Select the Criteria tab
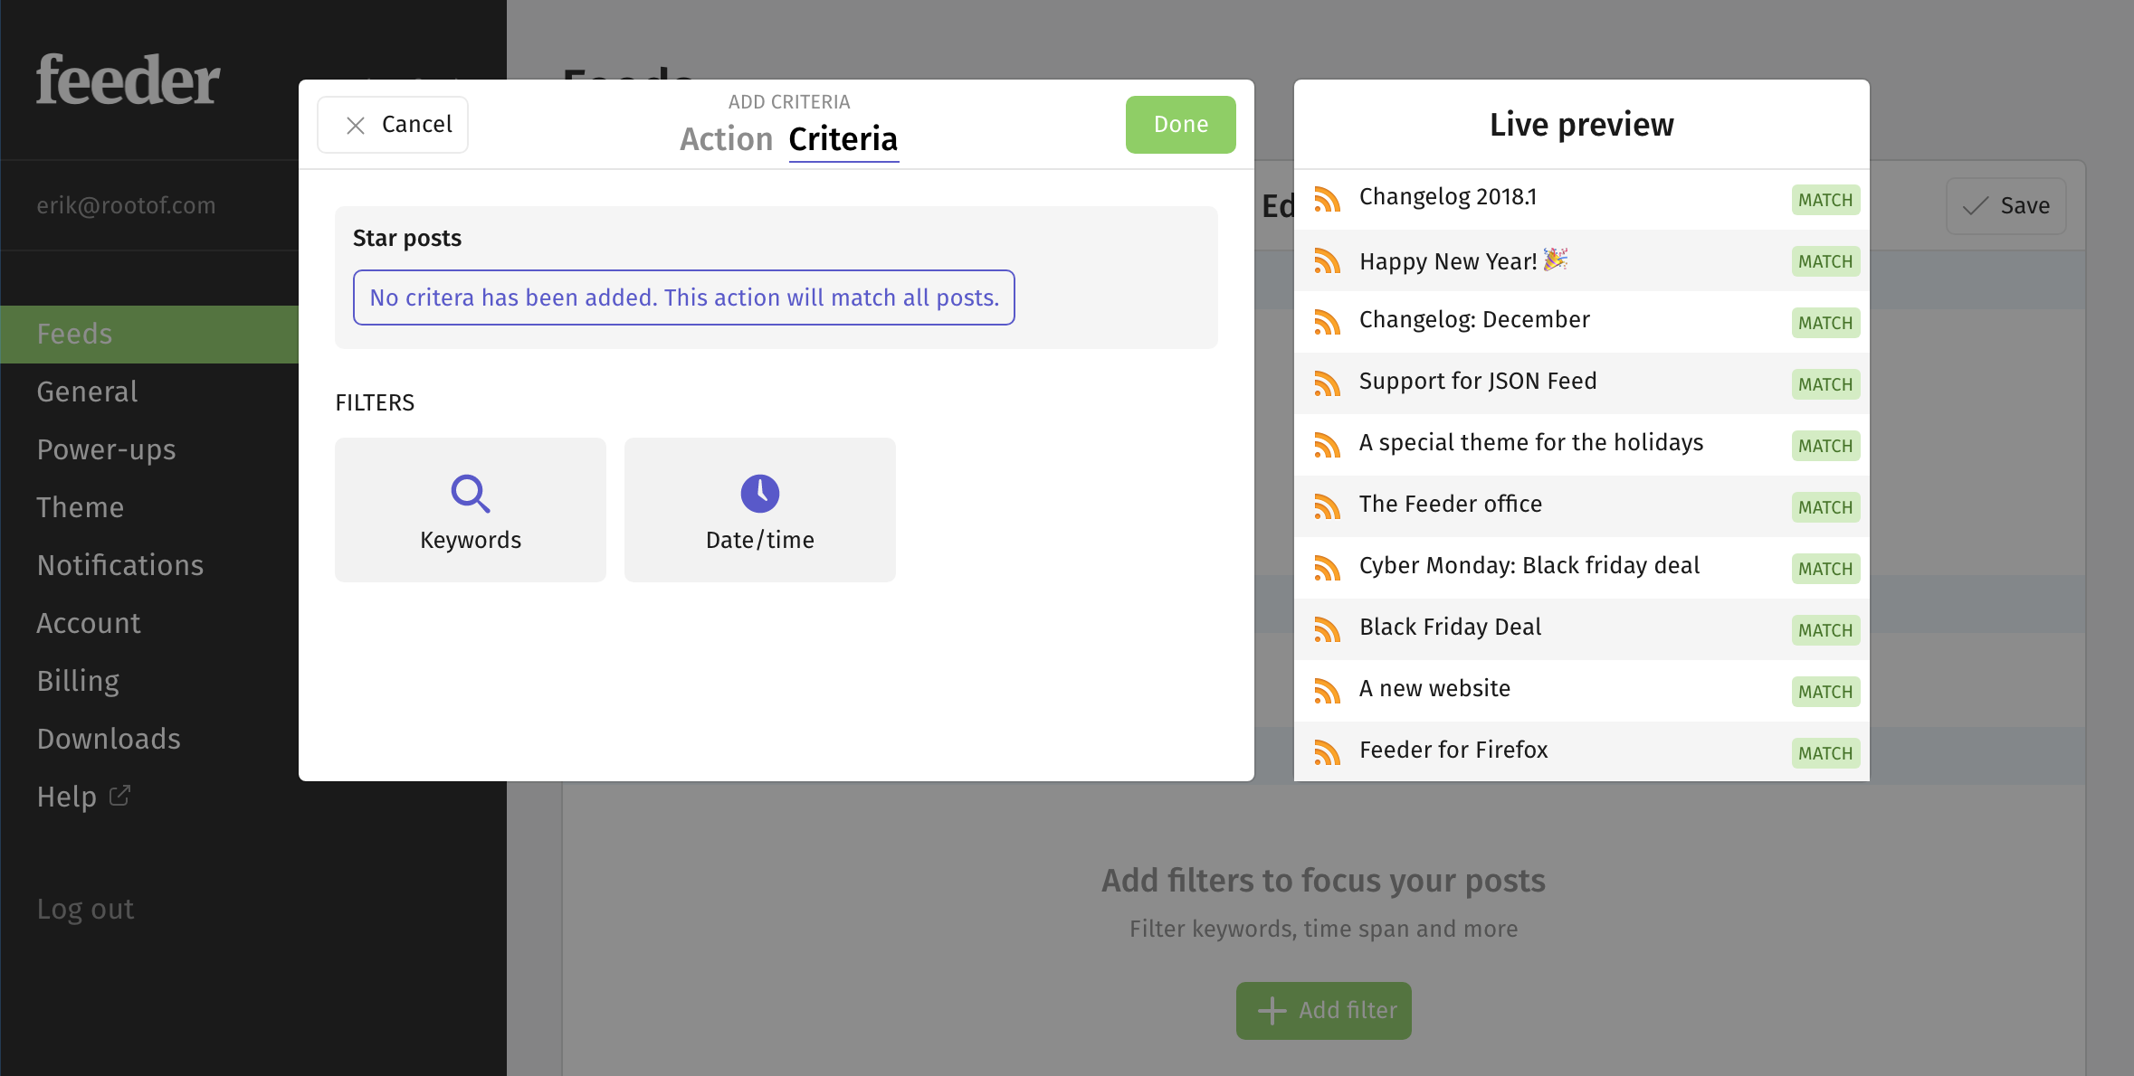The width and height of the screenshot is (2134, 1076). [x=843, y=139]
